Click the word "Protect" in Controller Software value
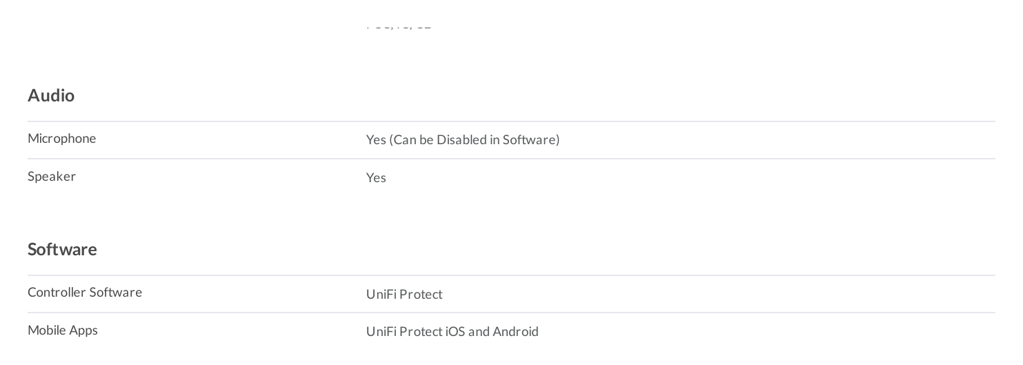This screenshot has width=1023, height=365. (421, 295)
